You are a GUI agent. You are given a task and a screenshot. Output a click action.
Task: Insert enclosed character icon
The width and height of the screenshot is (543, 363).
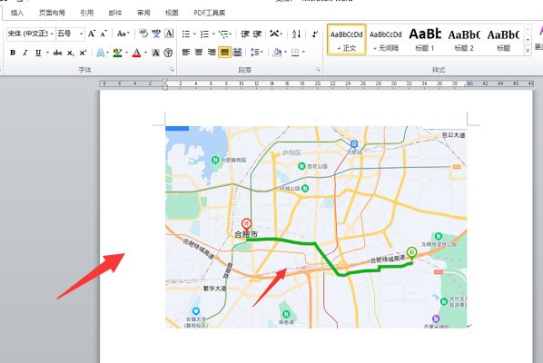168,53
